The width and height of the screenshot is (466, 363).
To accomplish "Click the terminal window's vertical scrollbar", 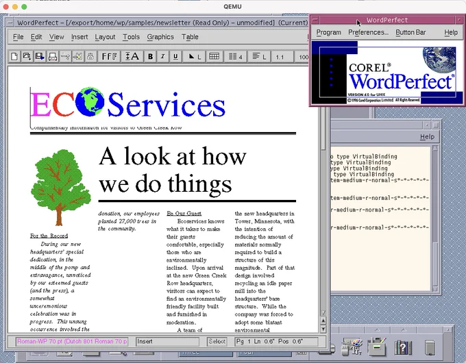I will (x=435, y=218).
